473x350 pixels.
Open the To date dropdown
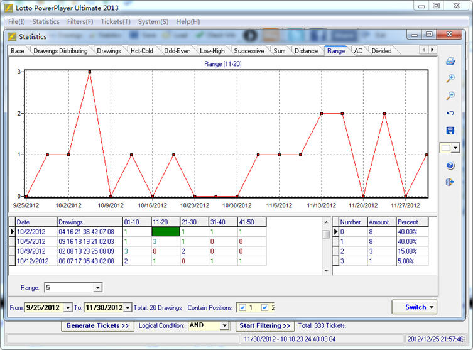[x=128, y=307]
